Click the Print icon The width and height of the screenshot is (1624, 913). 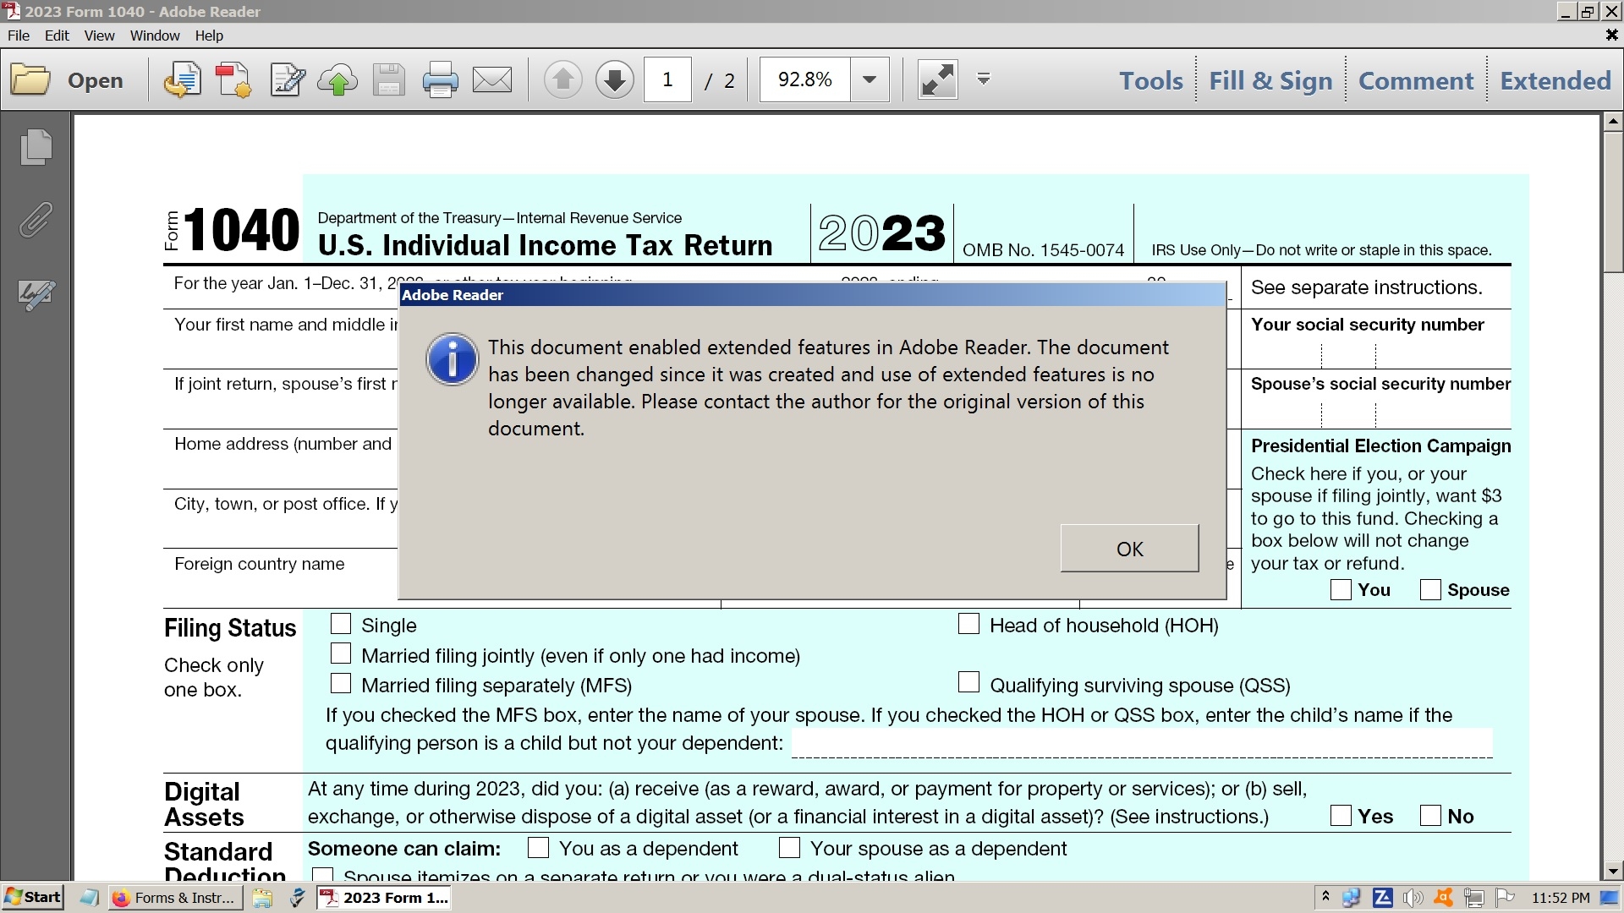point(440,80)
